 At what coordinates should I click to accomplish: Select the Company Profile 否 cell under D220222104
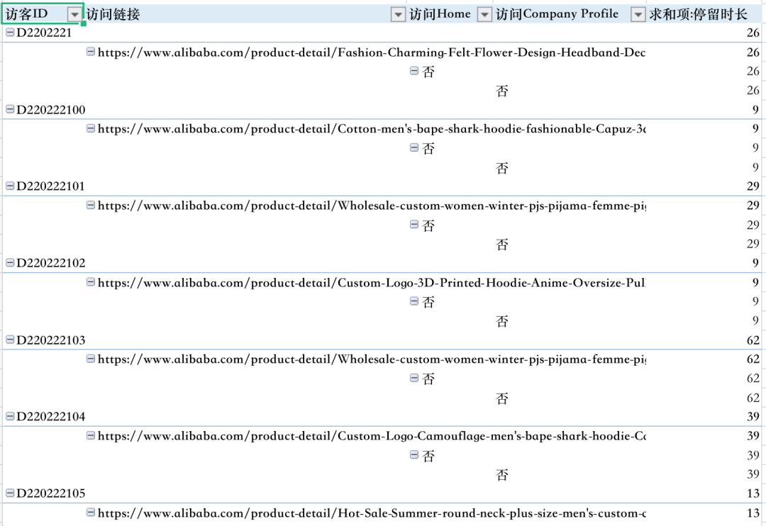click(x=502, y=475)
